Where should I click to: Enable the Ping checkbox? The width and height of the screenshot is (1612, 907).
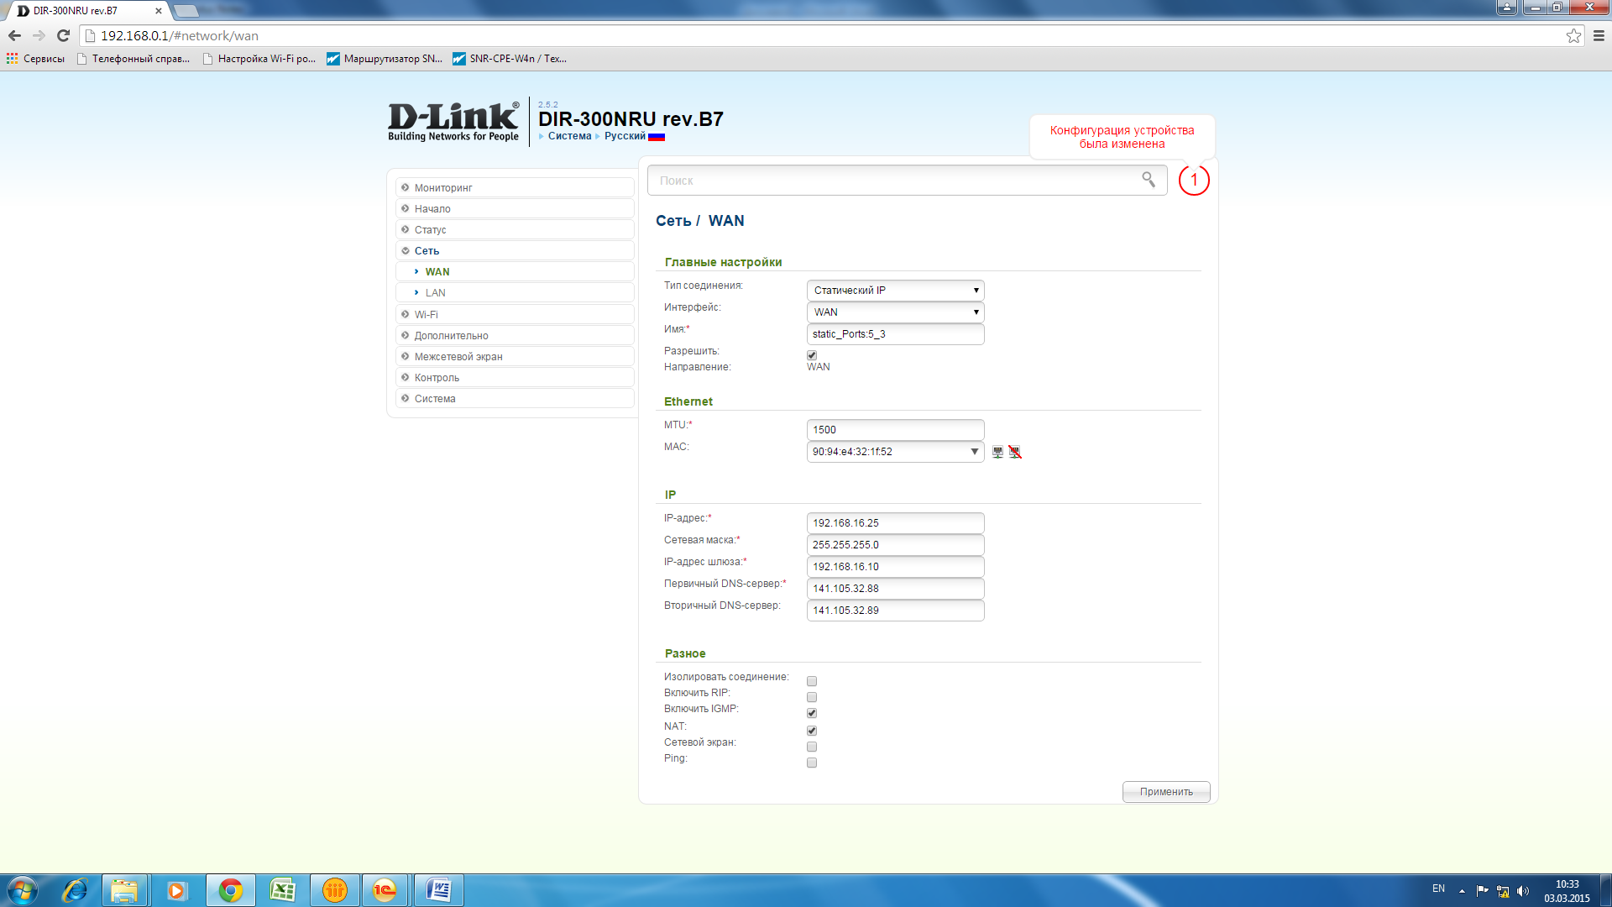(812, 763)
